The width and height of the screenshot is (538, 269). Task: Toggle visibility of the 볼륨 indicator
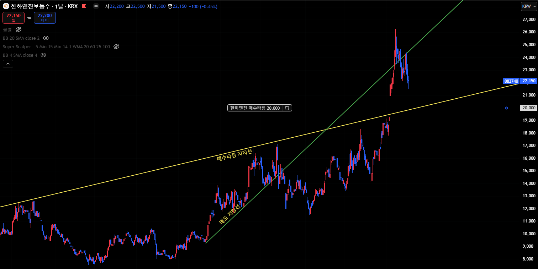[19, 29]
